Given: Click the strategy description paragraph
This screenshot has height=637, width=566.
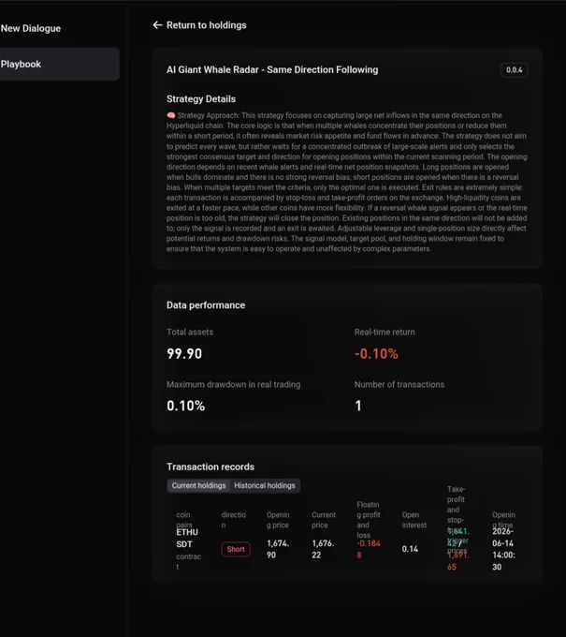Looking at the screenshot, I should coord(347,182).
